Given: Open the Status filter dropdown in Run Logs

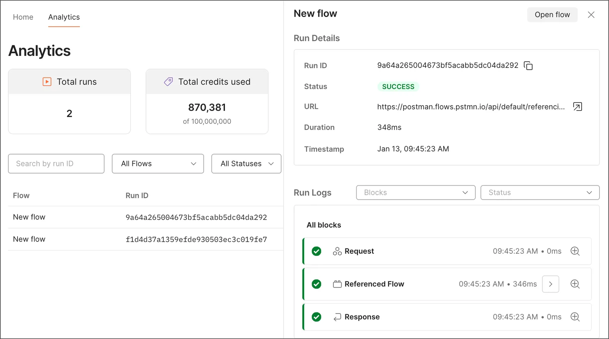Looking at the screenshot, I should (x=540, y=193).
